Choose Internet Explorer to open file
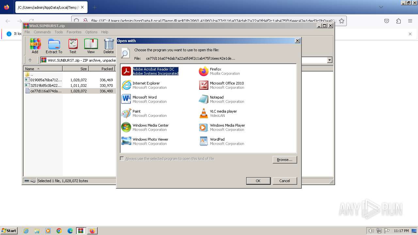The image size is (418, 235). pos(144,85)
